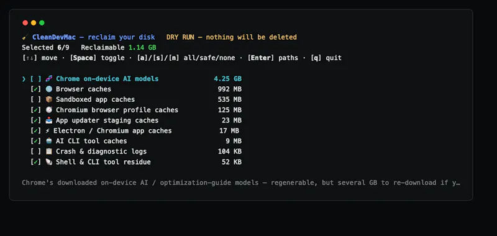Select the 'Shell & CLI tool residue' label

(x=103, y=162)
